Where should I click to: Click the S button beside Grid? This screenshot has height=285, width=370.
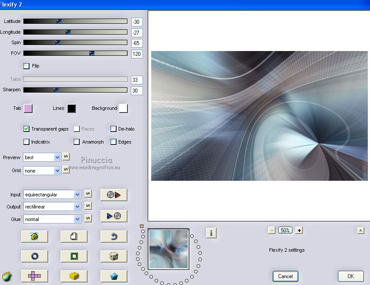click(66, 170)
